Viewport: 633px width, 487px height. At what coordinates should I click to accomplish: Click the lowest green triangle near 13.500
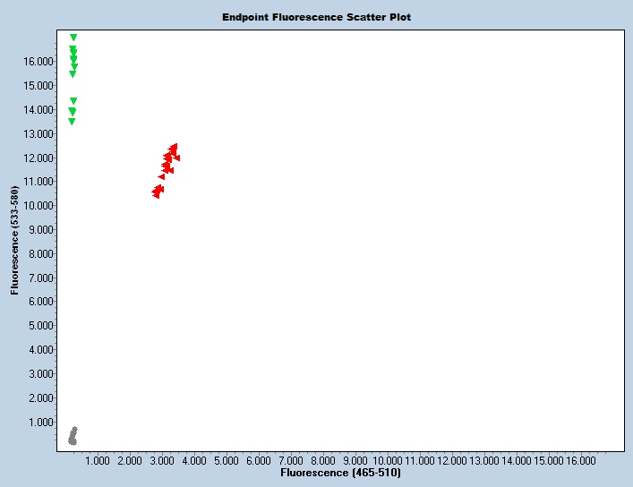click(x=72, y=122)
